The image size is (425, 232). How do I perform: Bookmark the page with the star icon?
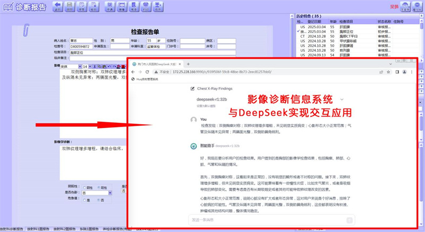pyautogui.click(x=388, y=72)
